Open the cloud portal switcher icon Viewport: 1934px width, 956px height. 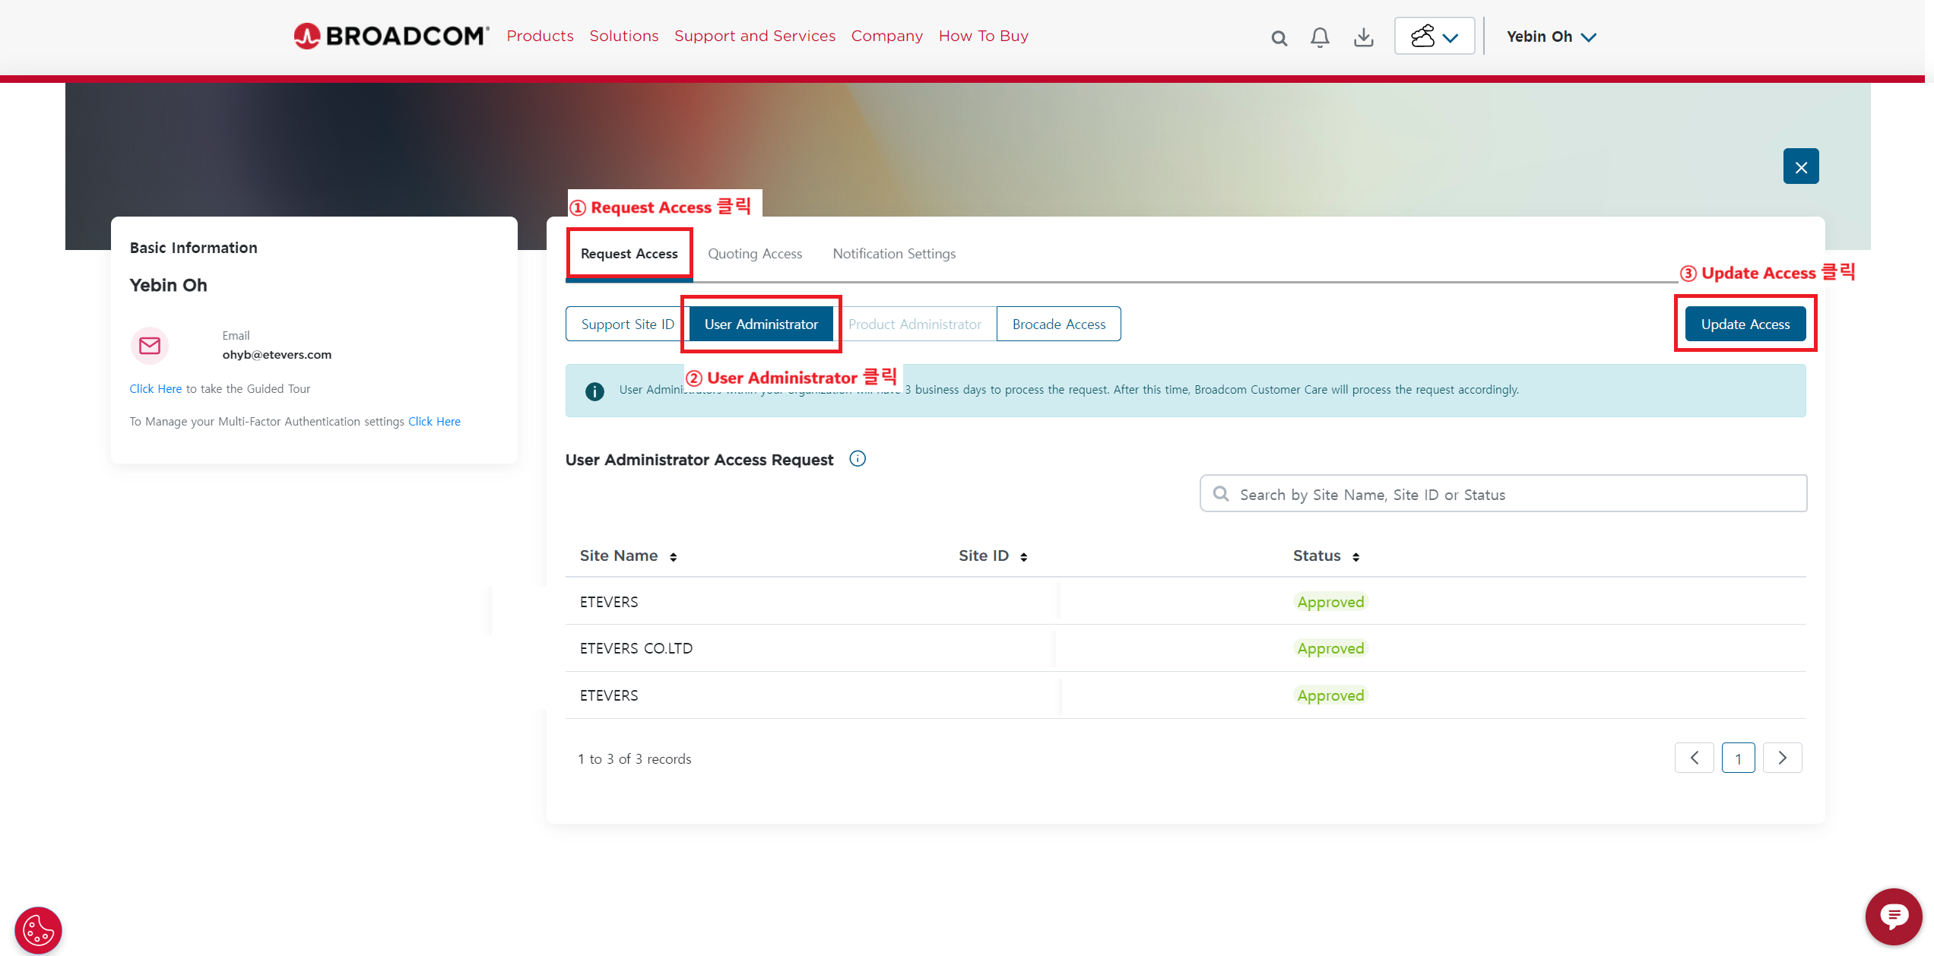tap(1434, 36)
